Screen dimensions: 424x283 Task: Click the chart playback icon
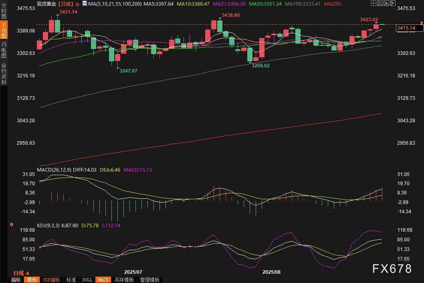[x=387, y=3]
